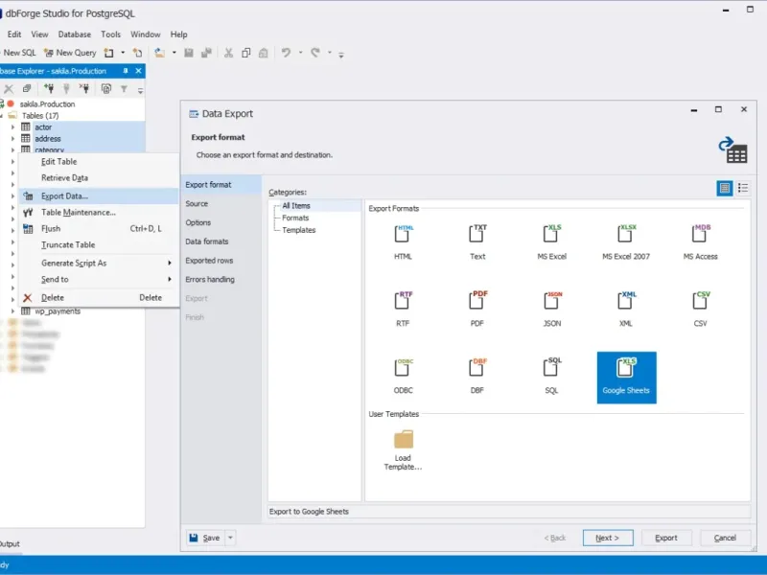
Task: Click the Save button in Data Export
Action: tap(205, 538)
